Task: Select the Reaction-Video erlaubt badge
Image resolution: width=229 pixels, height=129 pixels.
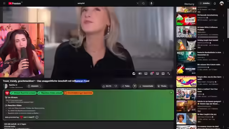Action: (50, 93)
